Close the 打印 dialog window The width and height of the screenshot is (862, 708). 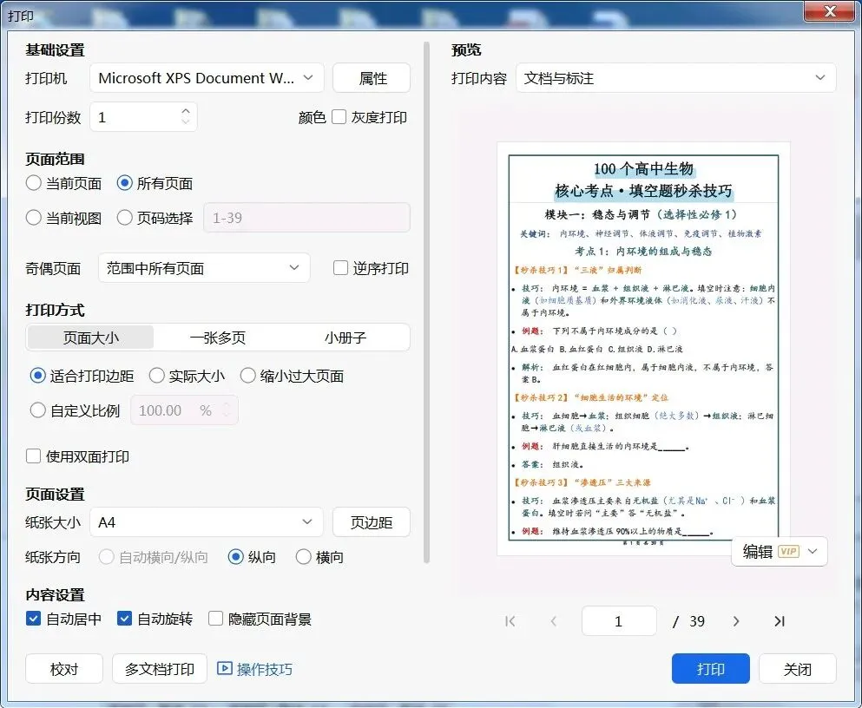(830, 11)
